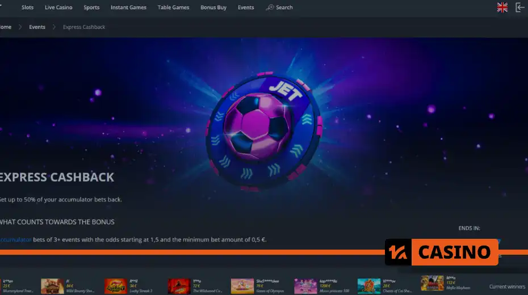528x295 pixels.
Task: Open Lucky Streak 3 game thumbnail
Action: (x=115, y=286)
